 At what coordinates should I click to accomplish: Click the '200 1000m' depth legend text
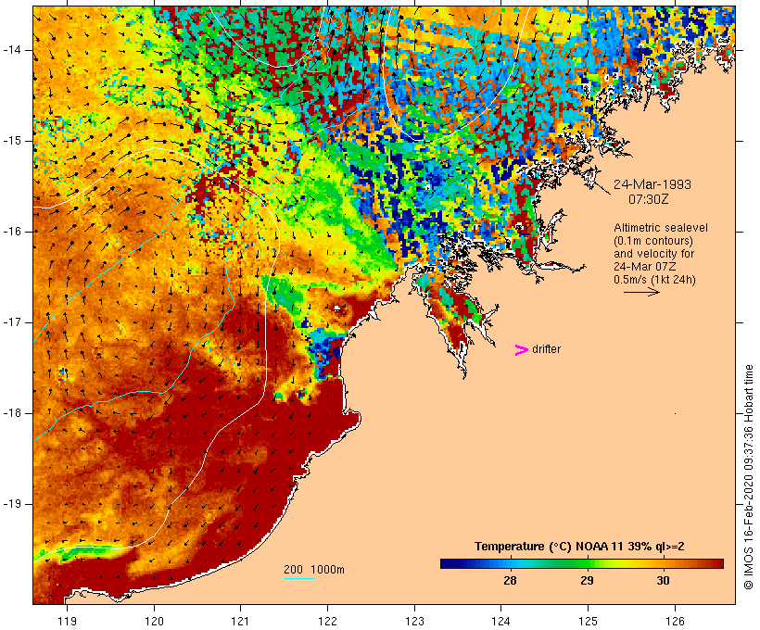(x=313, y=569)
